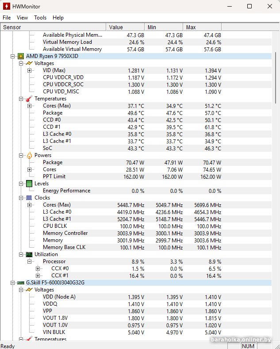Minimize the HWMonitor window
Viewport: 280px width, 349px height.
[230, 6]
